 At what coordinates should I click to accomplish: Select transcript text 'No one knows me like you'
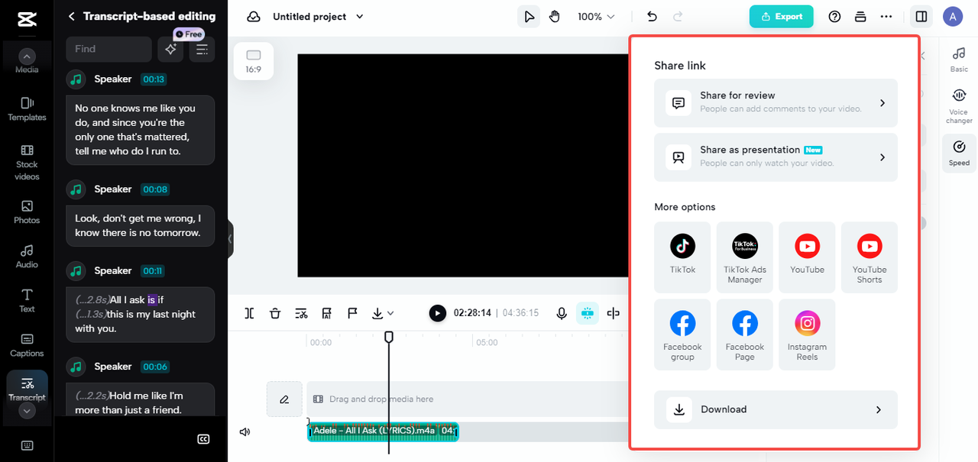[x=135, y=108]
